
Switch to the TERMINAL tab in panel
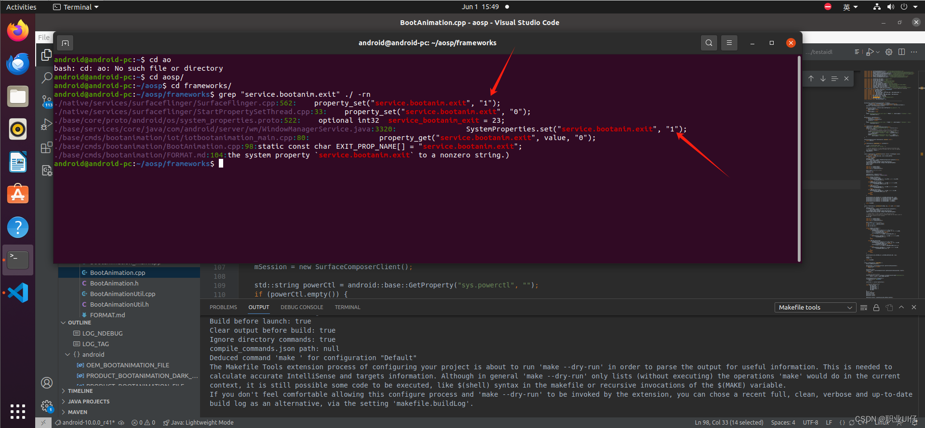pyautogui.click(x=348, y=307)
